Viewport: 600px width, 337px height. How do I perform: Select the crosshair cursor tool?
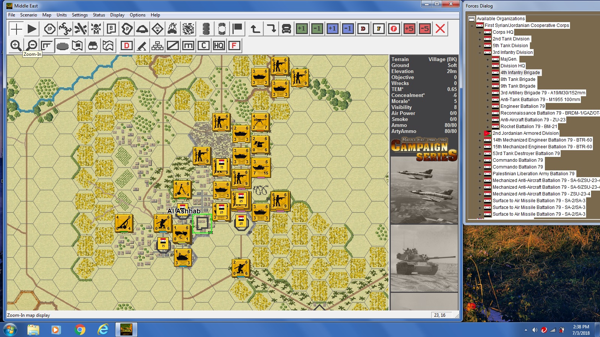[x=16, y=28]
